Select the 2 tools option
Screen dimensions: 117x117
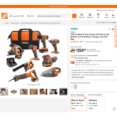(72, 87)
